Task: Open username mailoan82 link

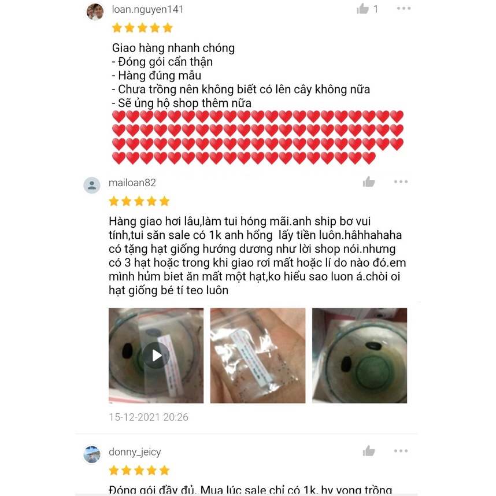Action: pyautogui.click(x=132, y=183)
